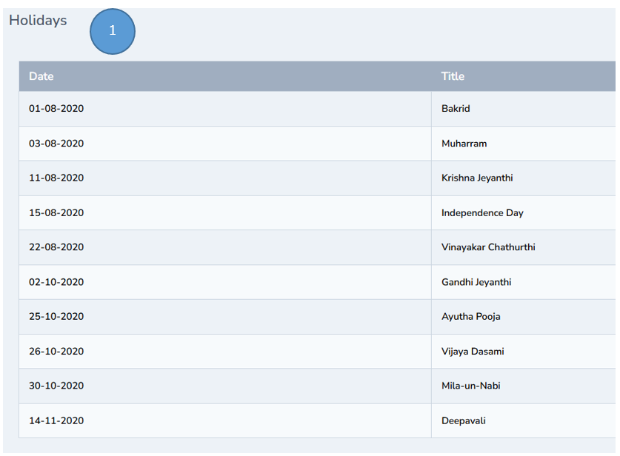The width and height of the screenshot is (620, 456).
Task: Click the date cell showing 02-10-2020
Action: pos(56,282)
